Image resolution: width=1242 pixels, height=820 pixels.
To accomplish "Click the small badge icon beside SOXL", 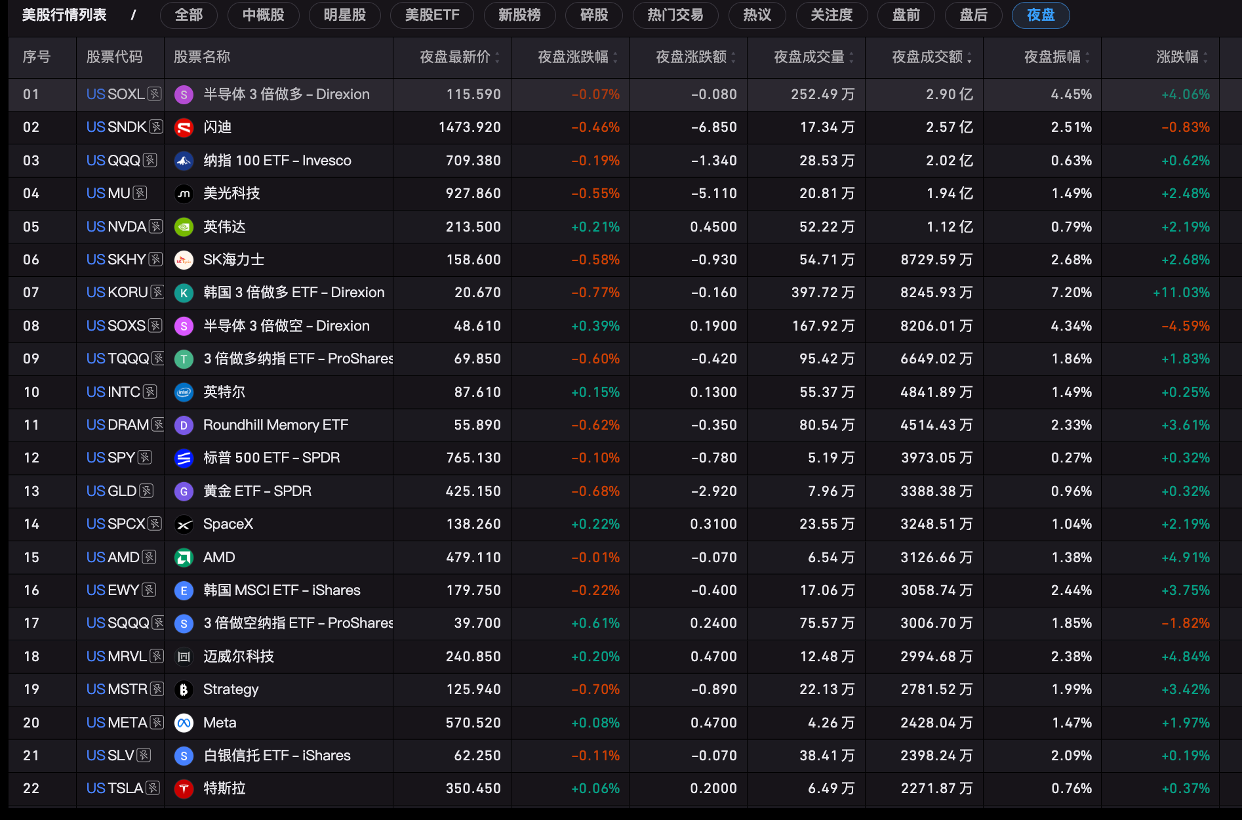I will coord(155,94).
